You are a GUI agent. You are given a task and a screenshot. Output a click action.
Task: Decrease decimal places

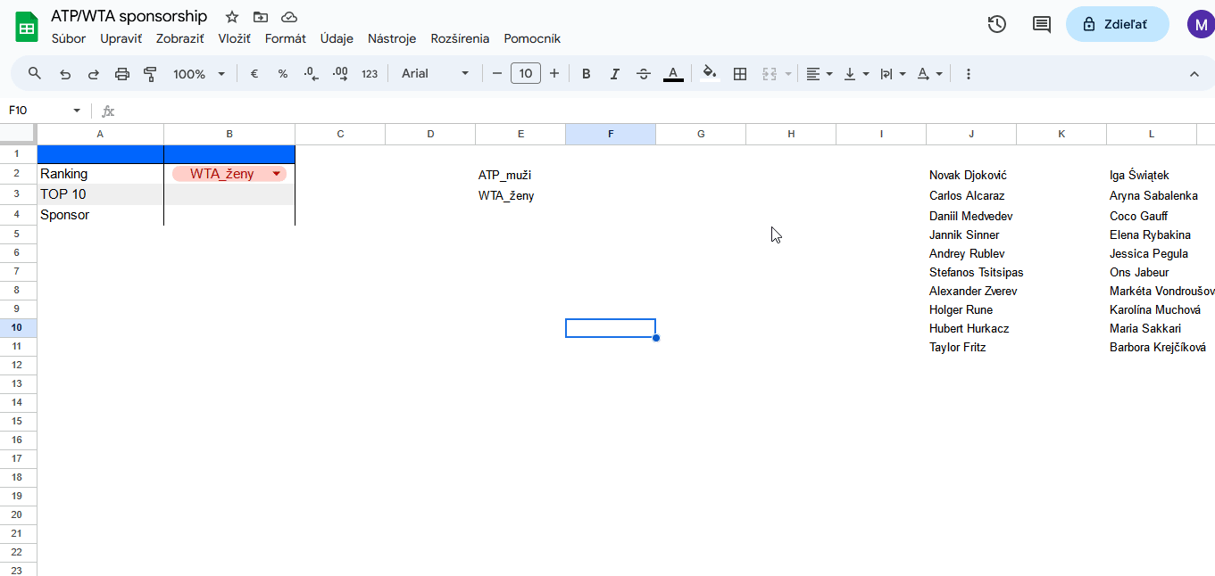click(x=312, y=74)
